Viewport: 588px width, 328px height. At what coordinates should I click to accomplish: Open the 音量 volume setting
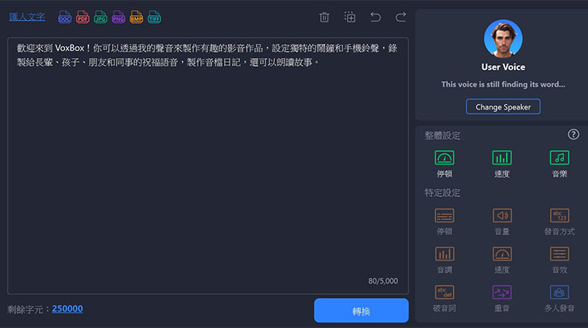coord(501,222)
